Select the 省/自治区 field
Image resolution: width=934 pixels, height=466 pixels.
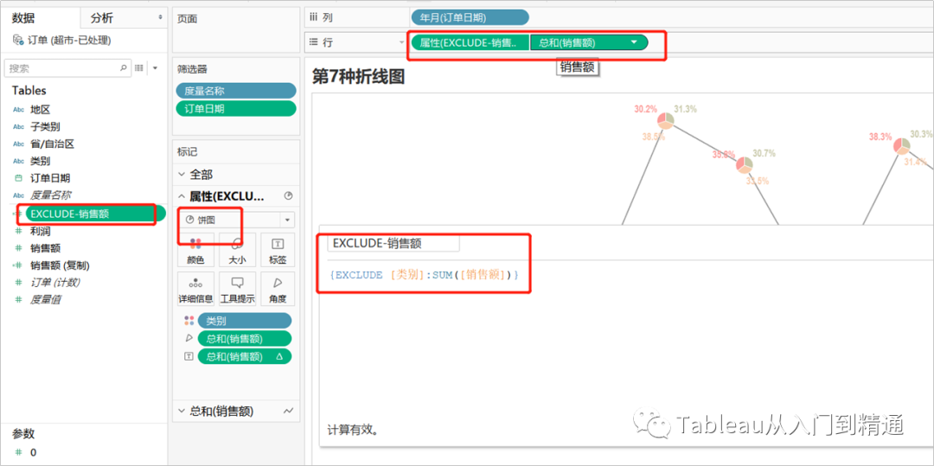point(52,144)
